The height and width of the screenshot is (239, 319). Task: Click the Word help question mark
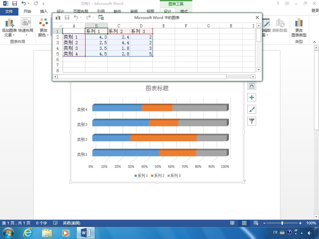[x=278, y=3]
